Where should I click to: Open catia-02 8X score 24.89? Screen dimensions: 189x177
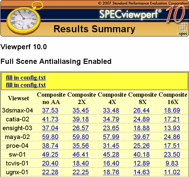point(142,119)
